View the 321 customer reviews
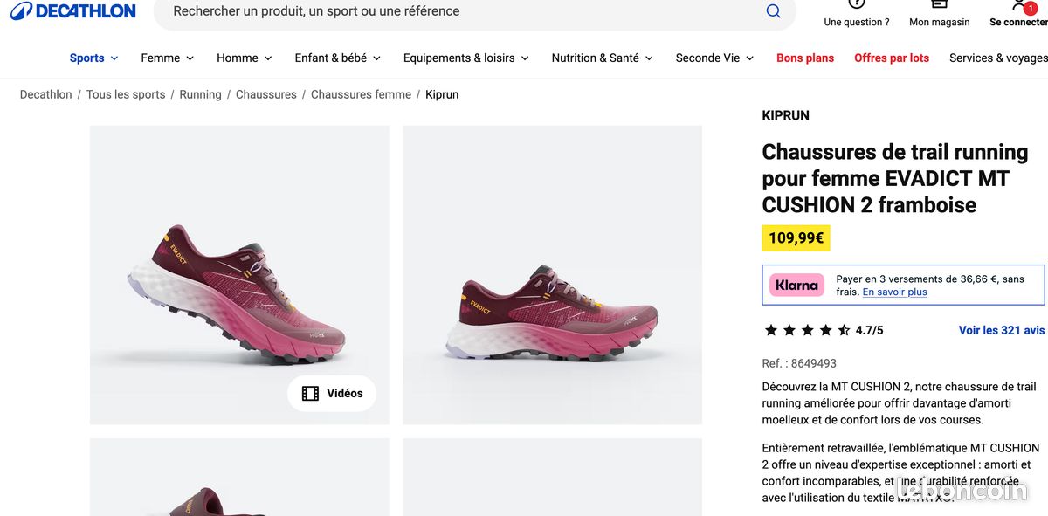The width and height of the screenshot is (1048, 516). pyautogui.click(x=1002, y=330)
